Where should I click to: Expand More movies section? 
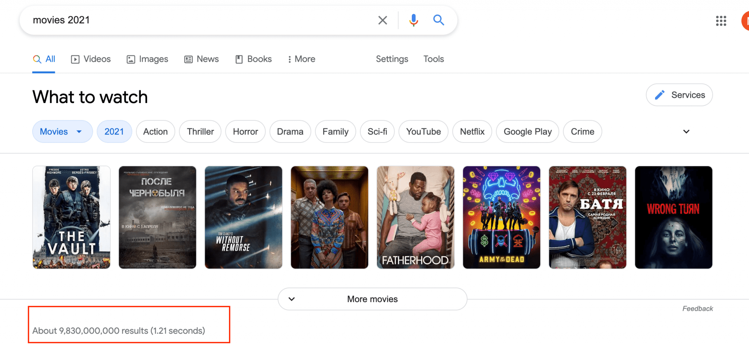tap(372, 299)
